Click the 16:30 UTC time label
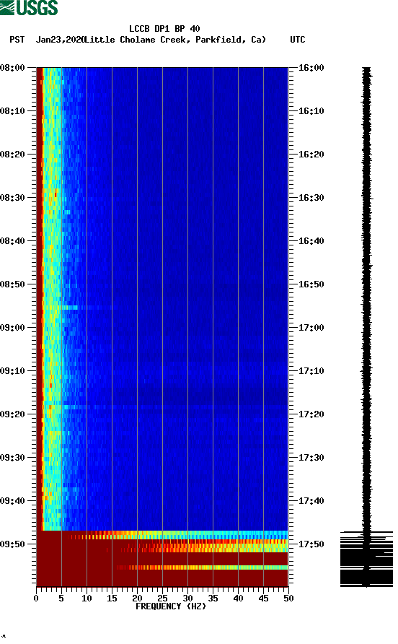398x644 pixels. click(311, 198)
